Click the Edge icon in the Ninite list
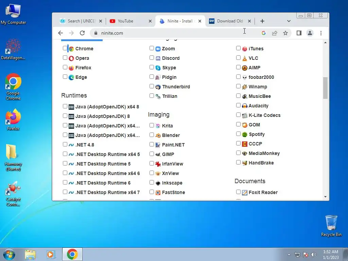Viewport: 348px width, 261px height. [71, 77]
